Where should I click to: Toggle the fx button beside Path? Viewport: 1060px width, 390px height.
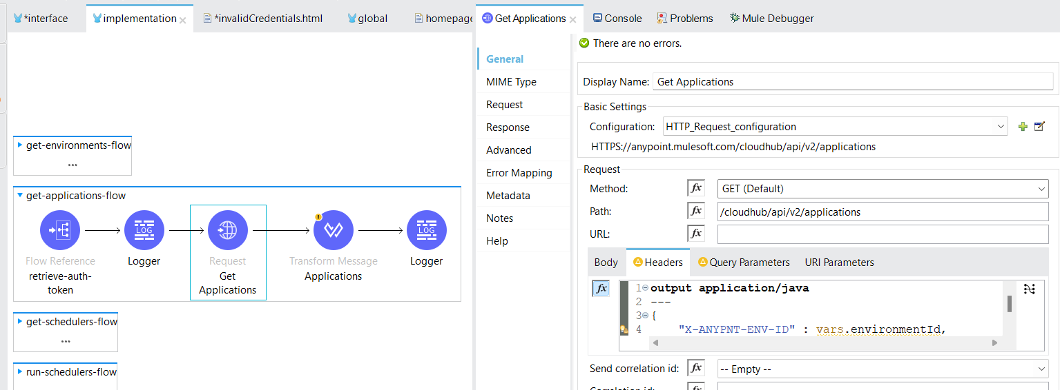[x=696, y=211]
